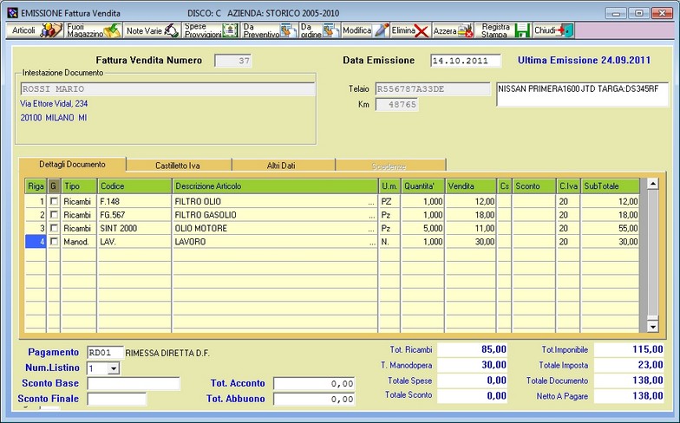The width and height of the screenshot is (680, 423).
Task: Click the Totale Imposta value 23,00
Action: click(629, 365)
